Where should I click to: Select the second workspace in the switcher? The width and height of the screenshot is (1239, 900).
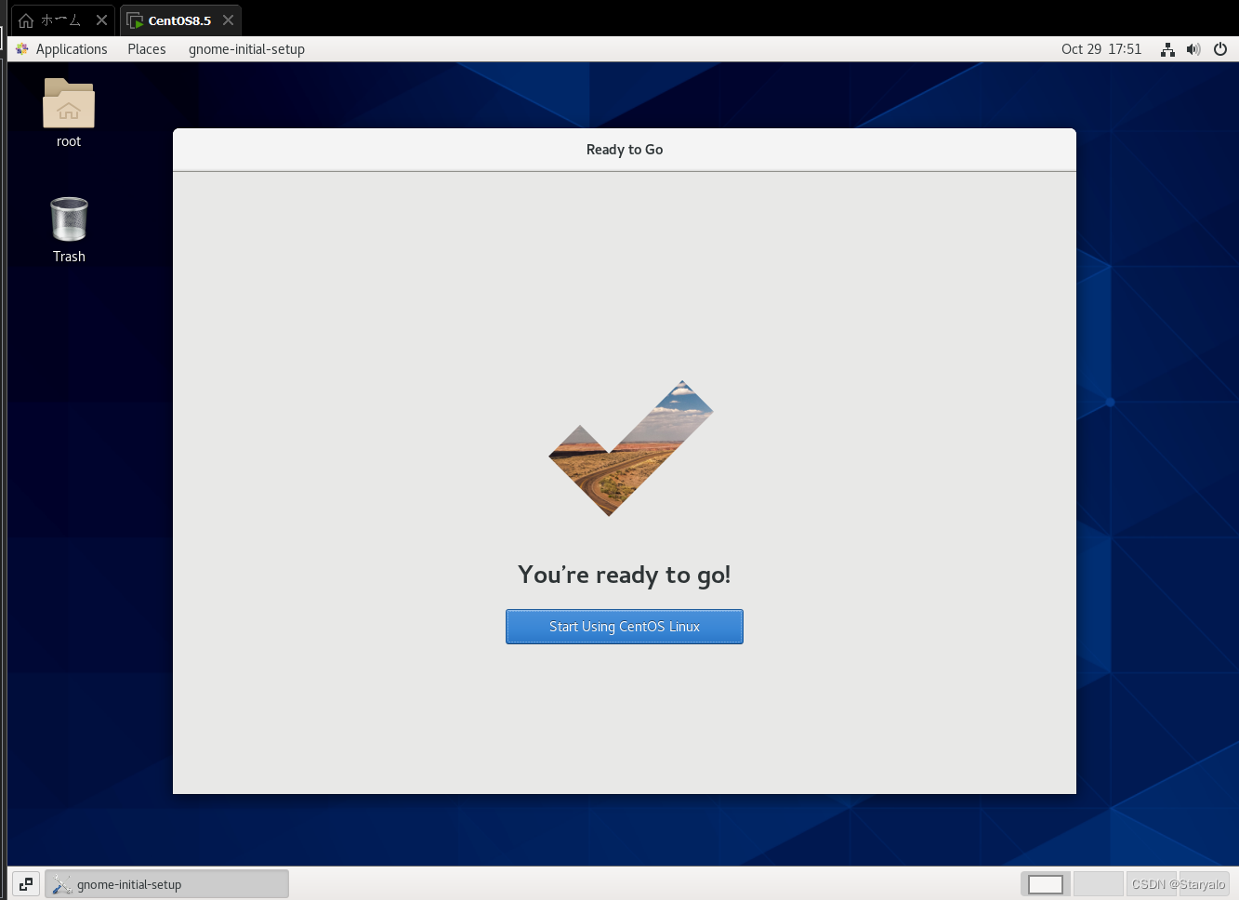[1098, 884]
